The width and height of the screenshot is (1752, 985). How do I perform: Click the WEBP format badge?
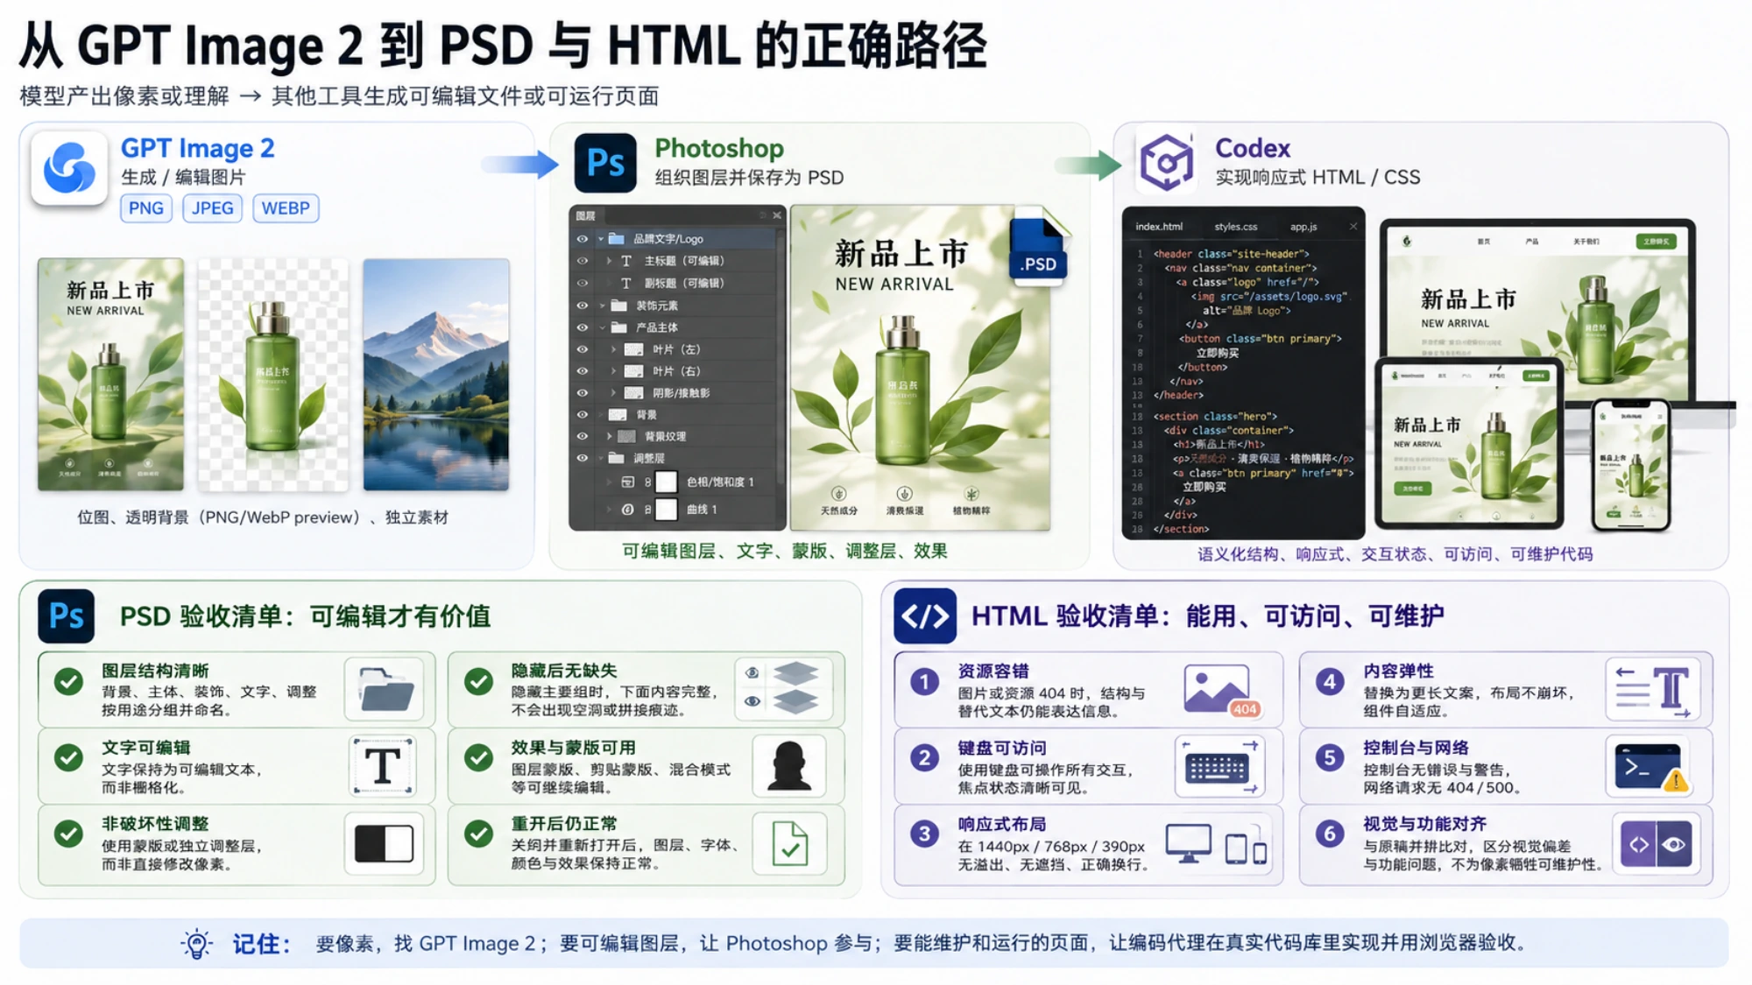(286, 208)
